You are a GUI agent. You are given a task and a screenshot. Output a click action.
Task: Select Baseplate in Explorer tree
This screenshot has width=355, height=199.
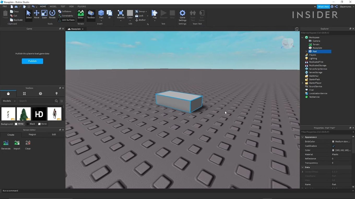[317, 48]
